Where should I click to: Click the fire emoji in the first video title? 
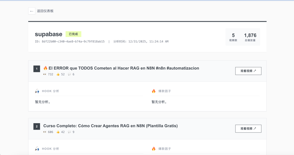tap(45, 68)
